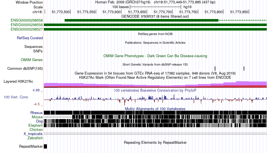
Task: Click the 100 bases scale bar
Action: pos(155,7)
